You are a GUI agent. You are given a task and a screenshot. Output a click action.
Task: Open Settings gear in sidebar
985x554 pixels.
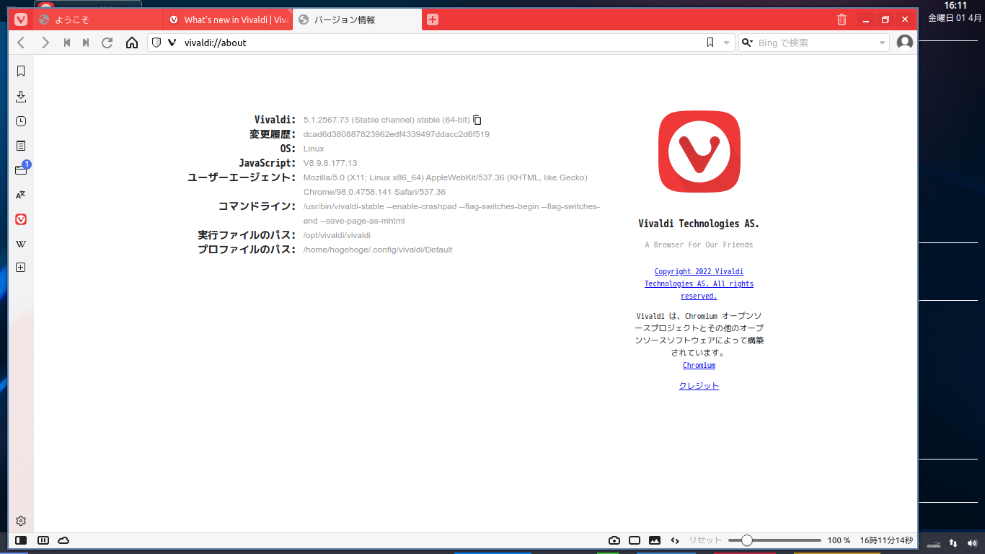pos(21,521)
